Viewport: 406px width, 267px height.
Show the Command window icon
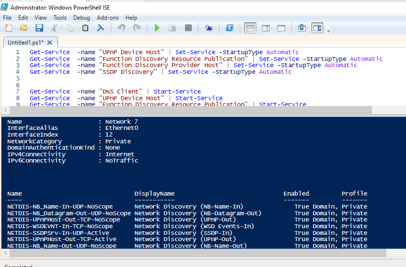click(x=302, y=28)
